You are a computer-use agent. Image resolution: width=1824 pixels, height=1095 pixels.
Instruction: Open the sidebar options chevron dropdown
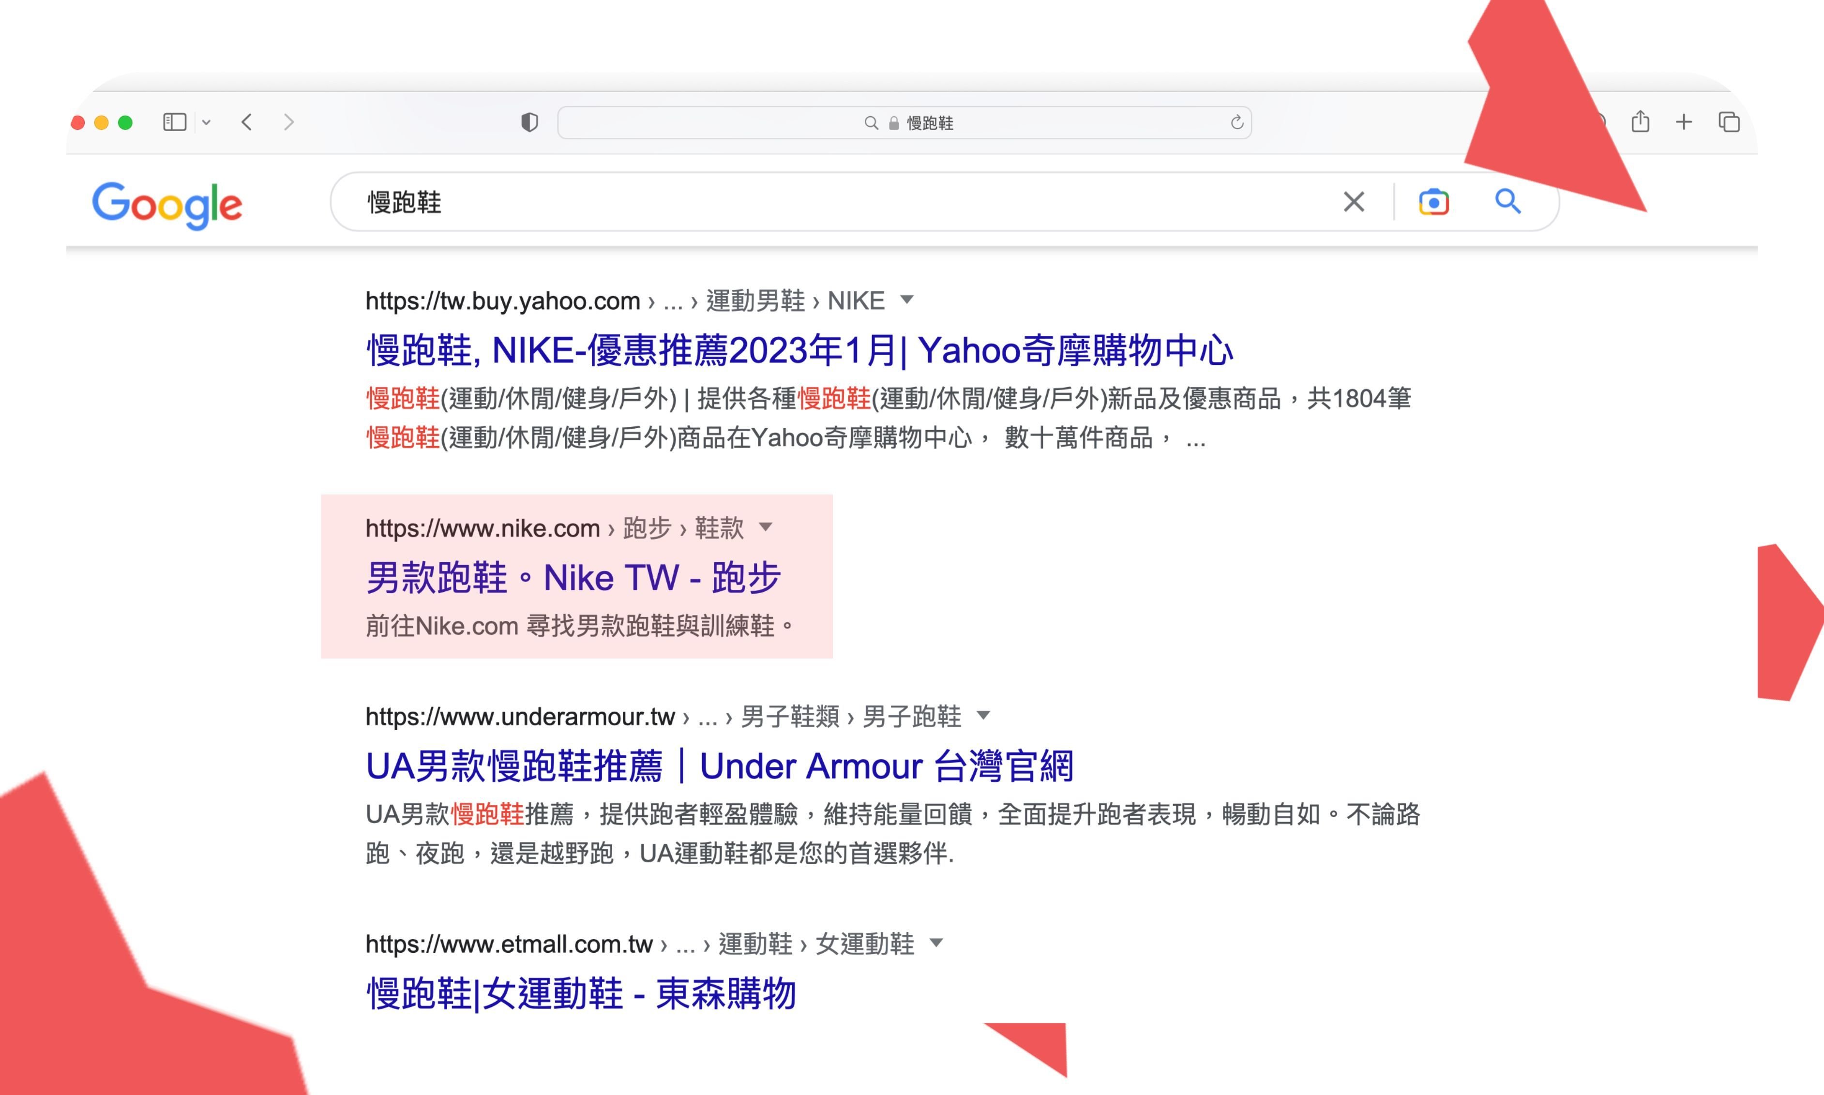point(207,122)
